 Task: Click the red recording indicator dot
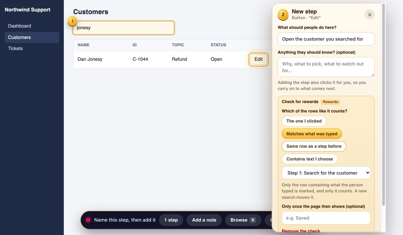coord(88,220)
